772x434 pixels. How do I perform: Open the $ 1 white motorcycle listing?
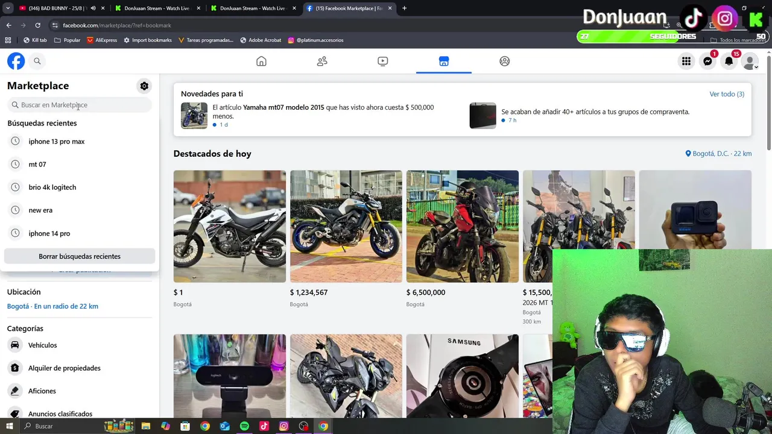point(230,227)
